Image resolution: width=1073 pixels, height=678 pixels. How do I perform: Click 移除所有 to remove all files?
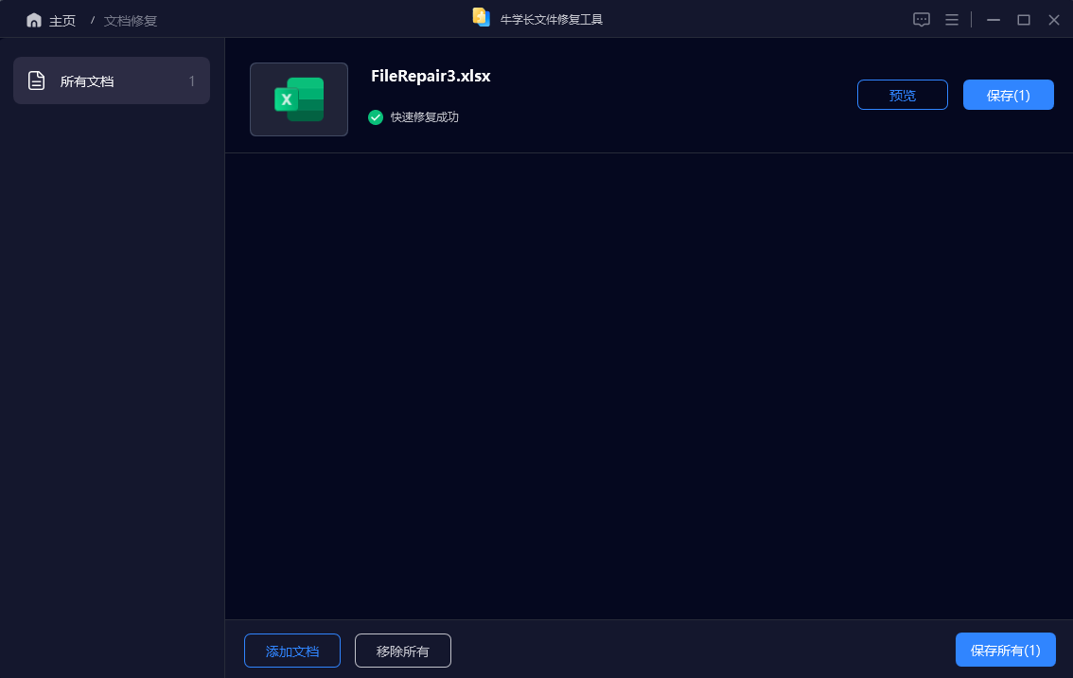click(x=402, y=651)
